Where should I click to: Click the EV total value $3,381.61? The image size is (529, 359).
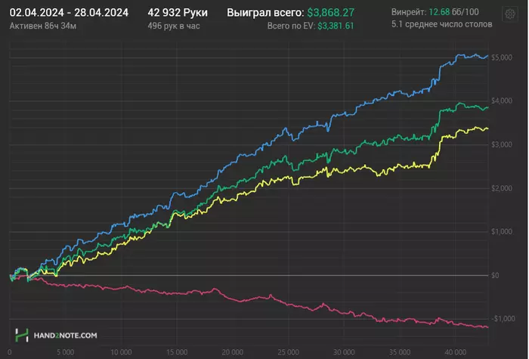click(x=336, y=26)
